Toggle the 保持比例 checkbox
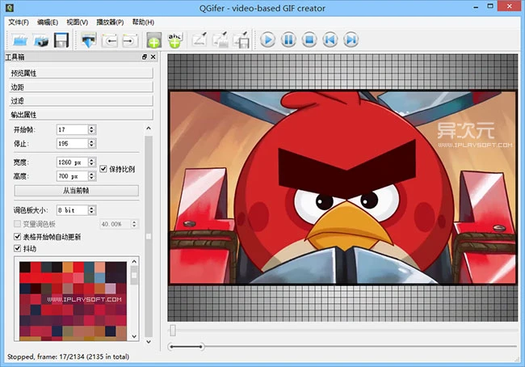Image resolution: width=525 pixels, height=367 pixels. pyautogui.click(x=103, y=169)
